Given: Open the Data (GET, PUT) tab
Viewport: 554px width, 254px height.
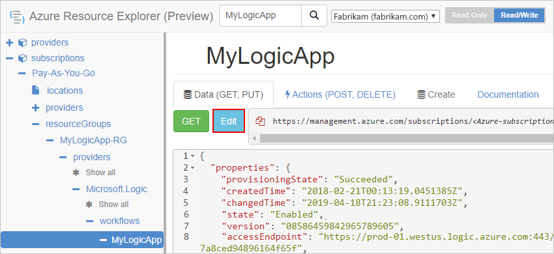Looking at the screenshot, I should pos(224,94).
